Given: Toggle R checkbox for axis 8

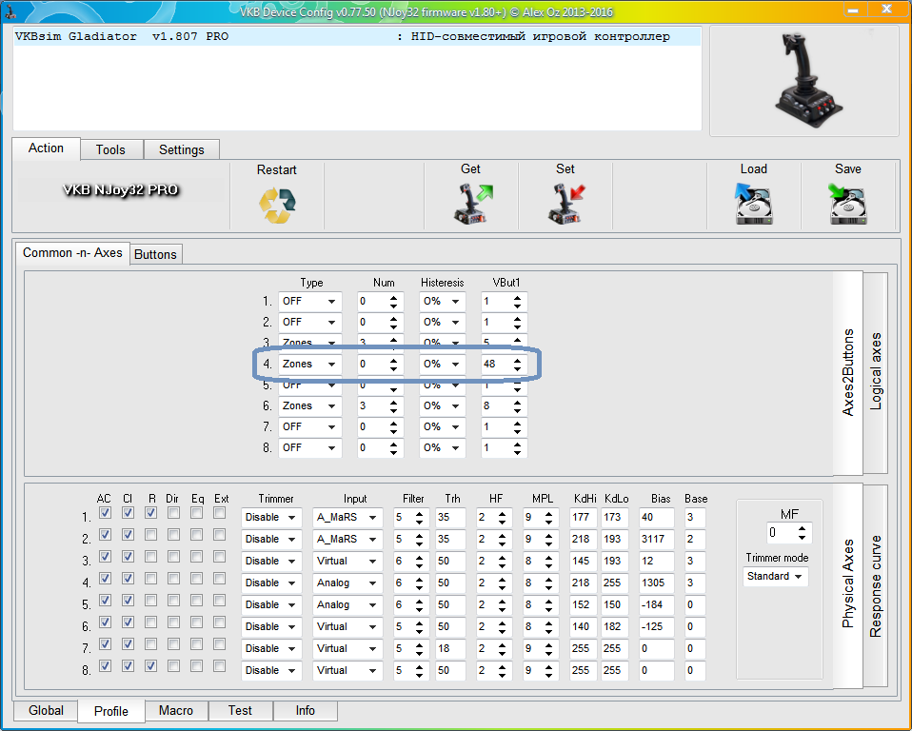Looking at the screenshot, I should [150, 666].
